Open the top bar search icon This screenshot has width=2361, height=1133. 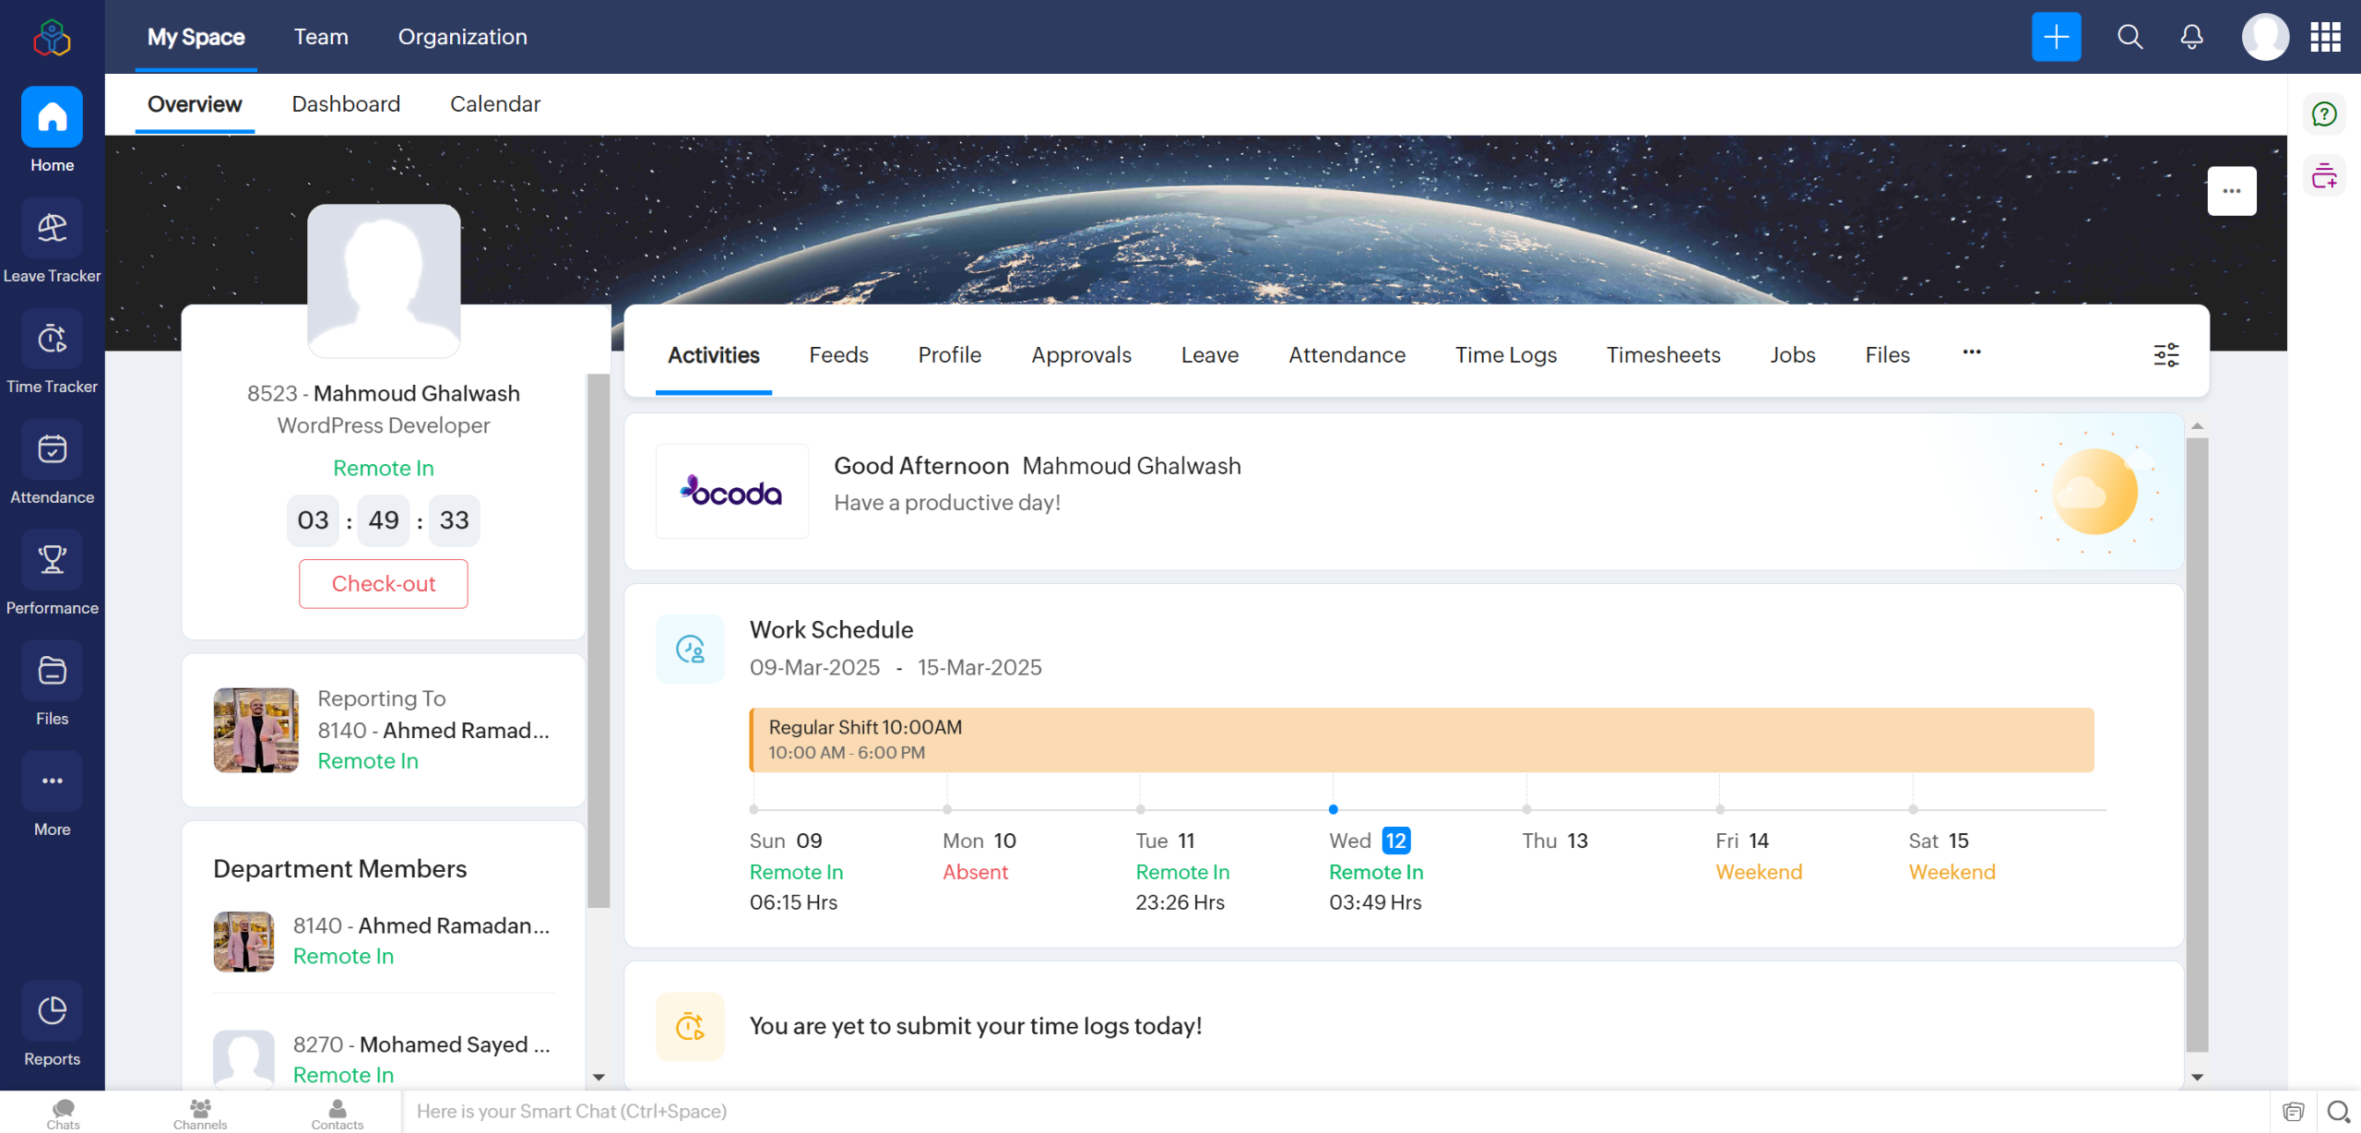coord(2130,37)
